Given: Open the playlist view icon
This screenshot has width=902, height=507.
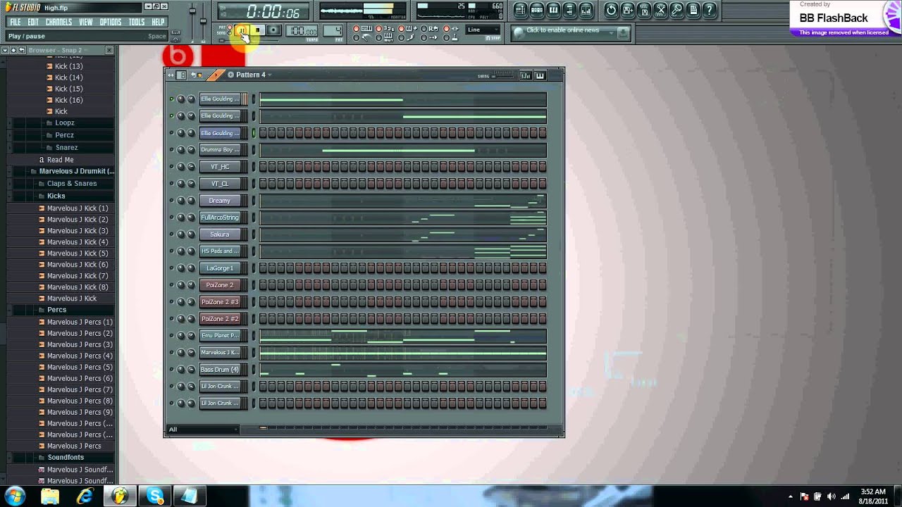Looking at the screenshot, I should coord(521,10).
